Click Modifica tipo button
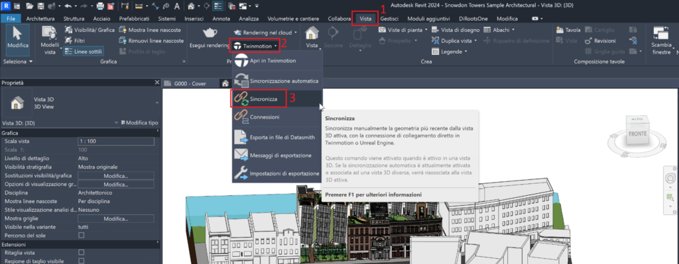 click(x=139, y=122)
